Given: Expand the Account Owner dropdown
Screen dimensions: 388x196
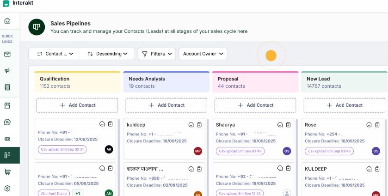Looking at the screenshot, I should tap(203, 54).
